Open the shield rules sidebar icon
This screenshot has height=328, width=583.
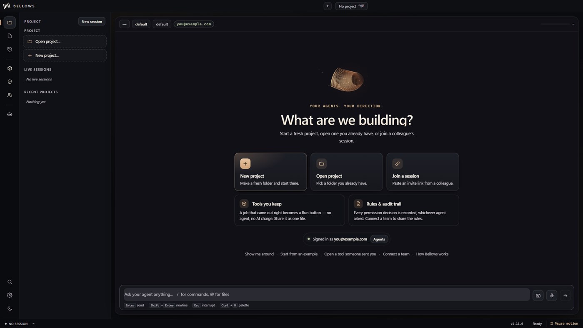(10, 82)
